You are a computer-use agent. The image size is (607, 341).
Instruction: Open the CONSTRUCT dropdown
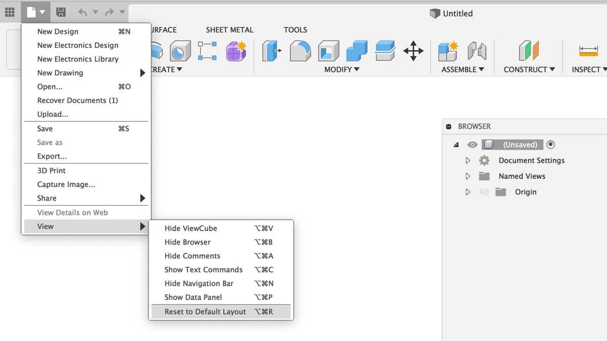coord(529,70)
